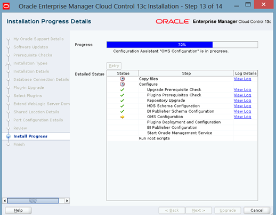This screenshot has height=215, width=276.
Task: Cancel the installation
Action: 257,210
